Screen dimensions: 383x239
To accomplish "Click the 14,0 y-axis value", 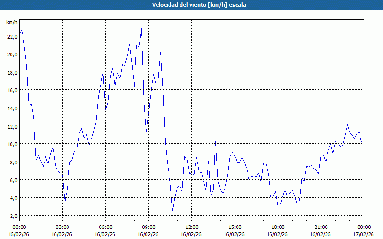I will coord(12,108).
